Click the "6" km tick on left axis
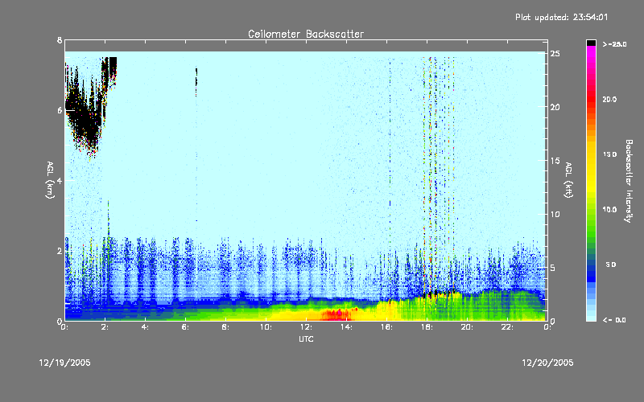This screenshot has height=402, width=644. pos(60,110)
